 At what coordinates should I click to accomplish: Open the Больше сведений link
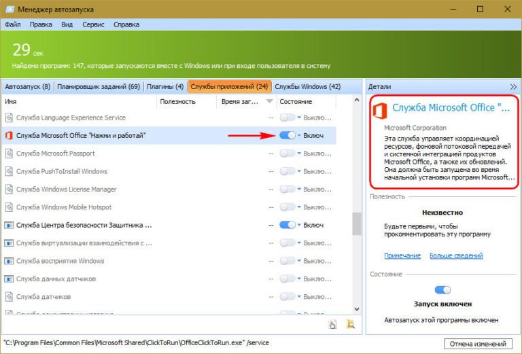[x=456, y=255]
